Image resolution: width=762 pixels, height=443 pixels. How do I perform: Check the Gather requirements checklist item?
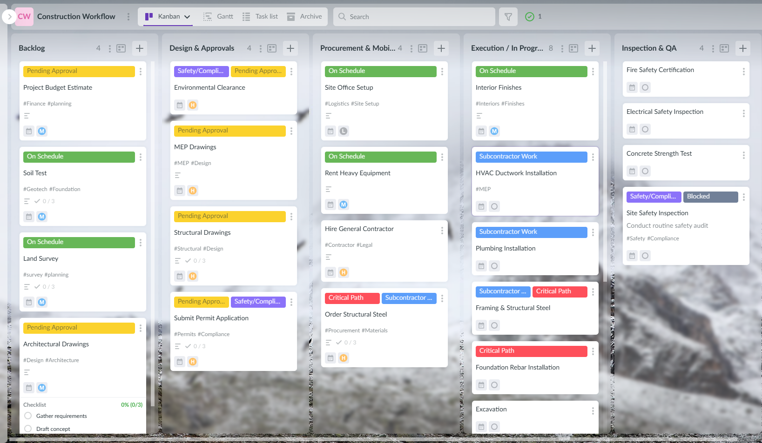click(x=28, y=416)
